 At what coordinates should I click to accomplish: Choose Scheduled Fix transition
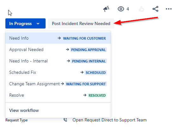[x=58, y=72]
